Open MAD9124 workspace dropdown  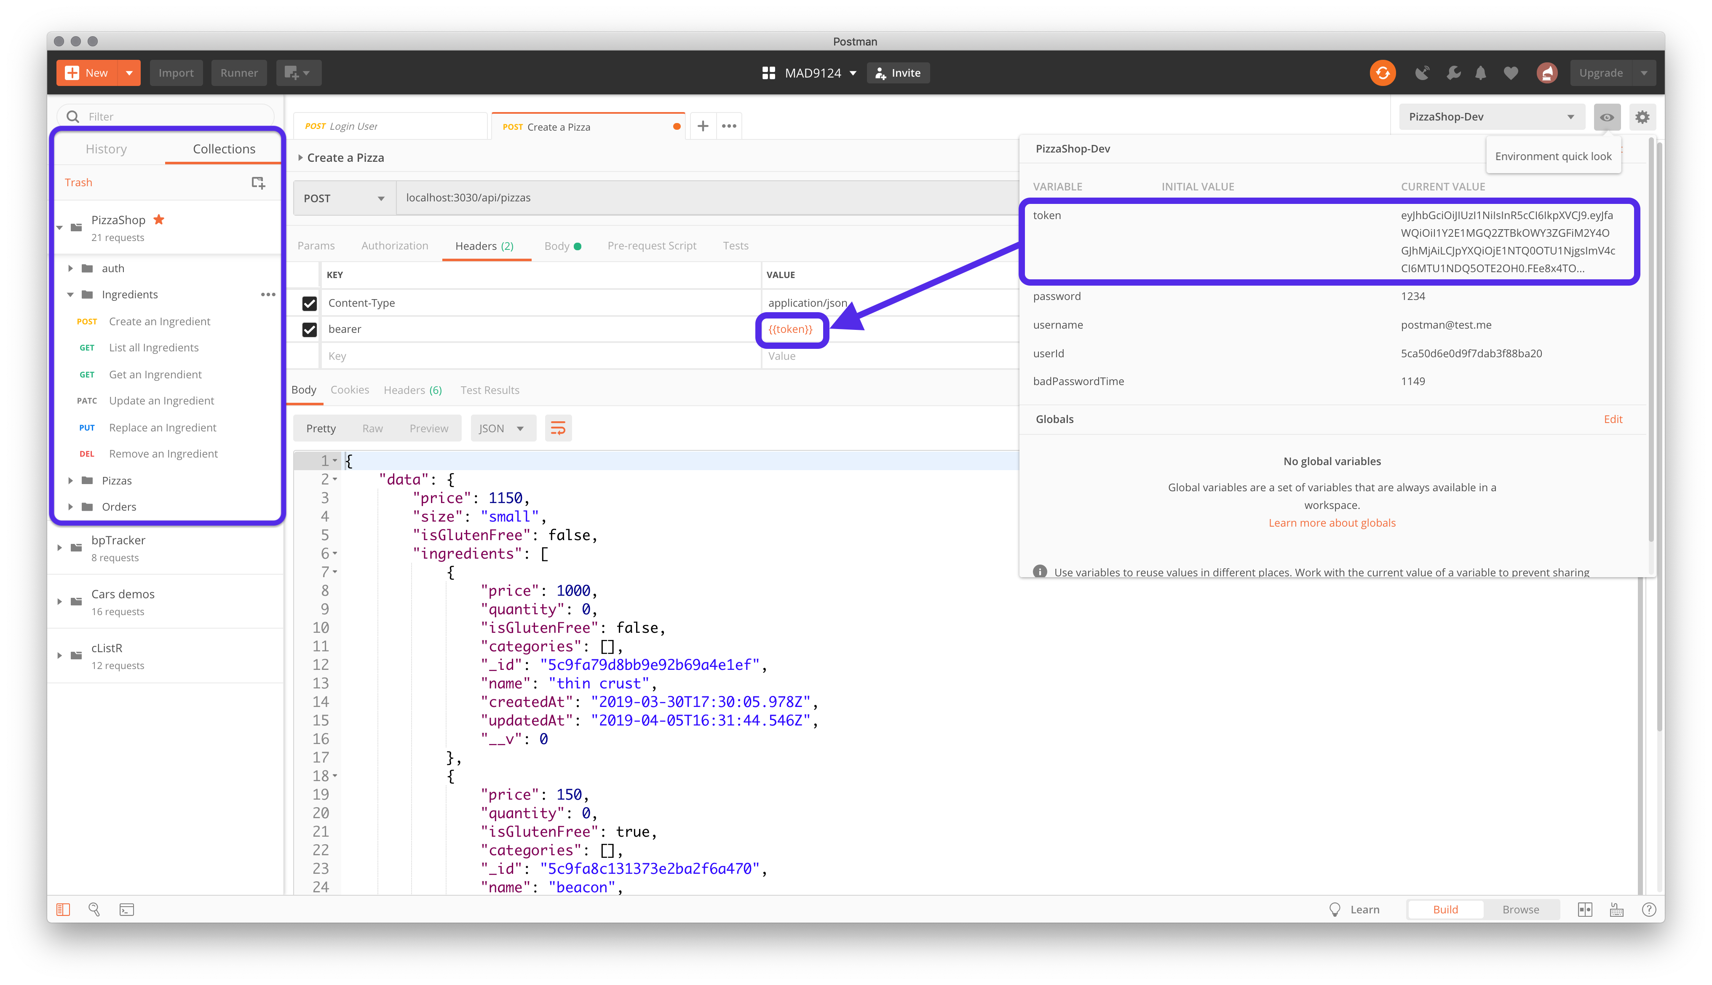click(820, 72)
